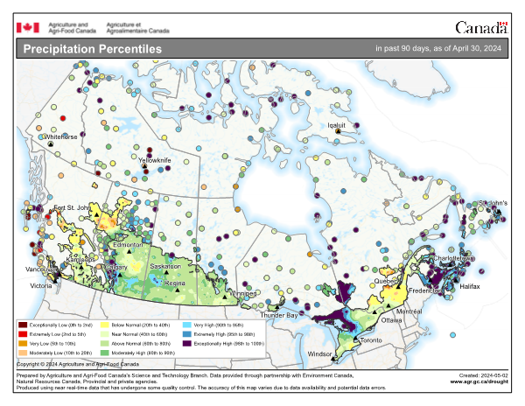Click the Canada wordmark logo
The height and width of the screenshot is (406, 525).
pyautogui.click(x=482, y=28)
